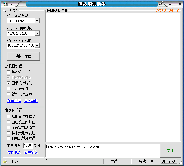Viewport: 184px width, 166px height.
Task: Click the 网络数据接收 receive display area
Action: pyautogui.click(x=113, y=77)
